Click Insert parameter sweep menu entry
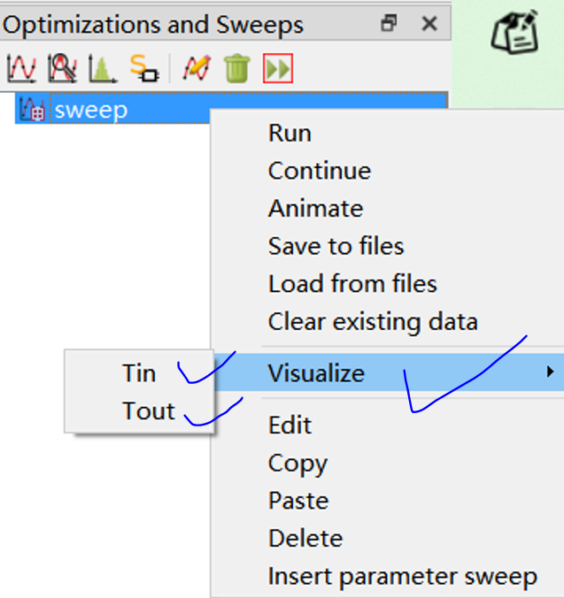This screenshot has height=598, width=564. point(402,577)
